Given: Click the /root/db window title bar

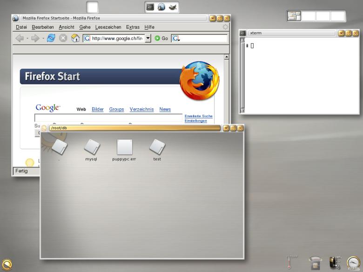Looking at the screenshot, I should click(135, 128).
